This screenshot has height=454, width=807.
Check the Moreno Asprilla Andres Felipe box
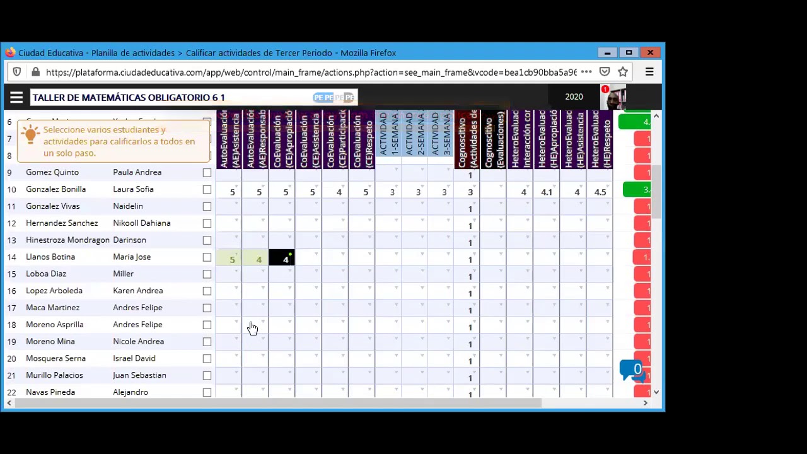pos(207,325)
